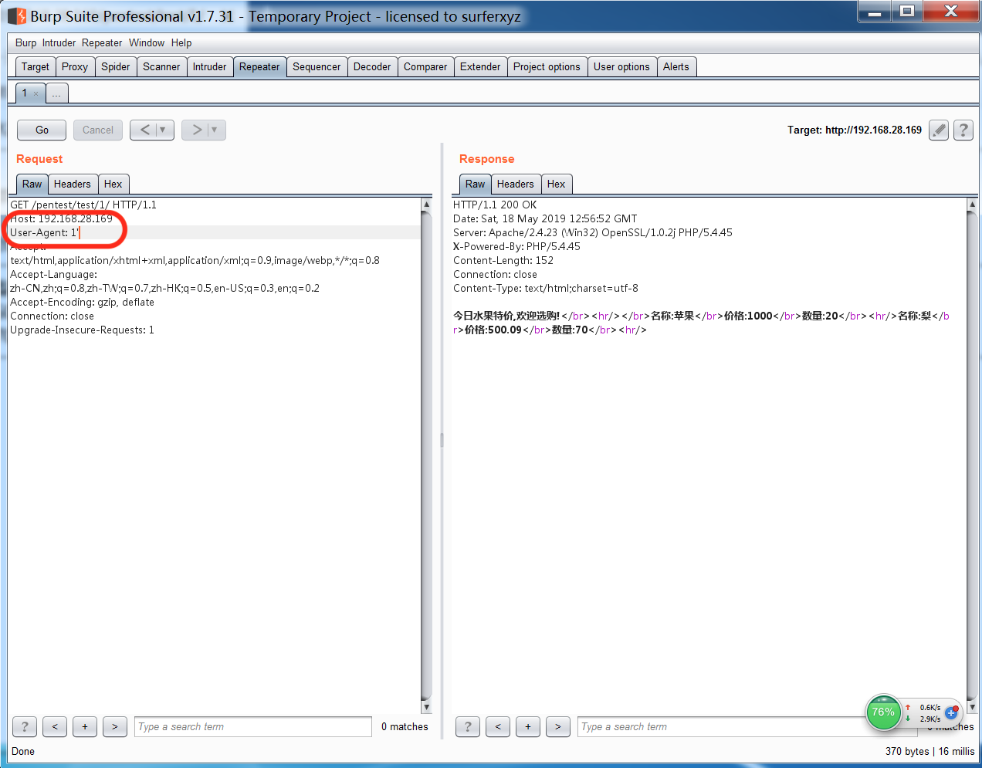Open the Intruder menu in menu bar

coord(59,43)
